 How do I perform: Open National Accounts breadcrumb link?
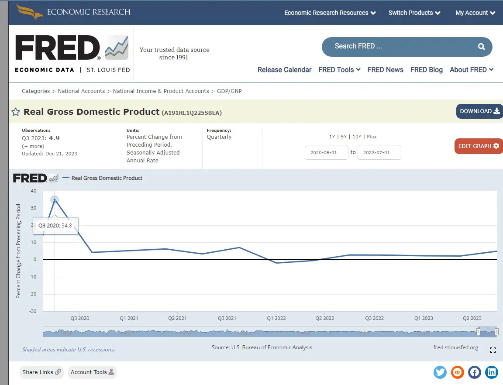[81, 91]
